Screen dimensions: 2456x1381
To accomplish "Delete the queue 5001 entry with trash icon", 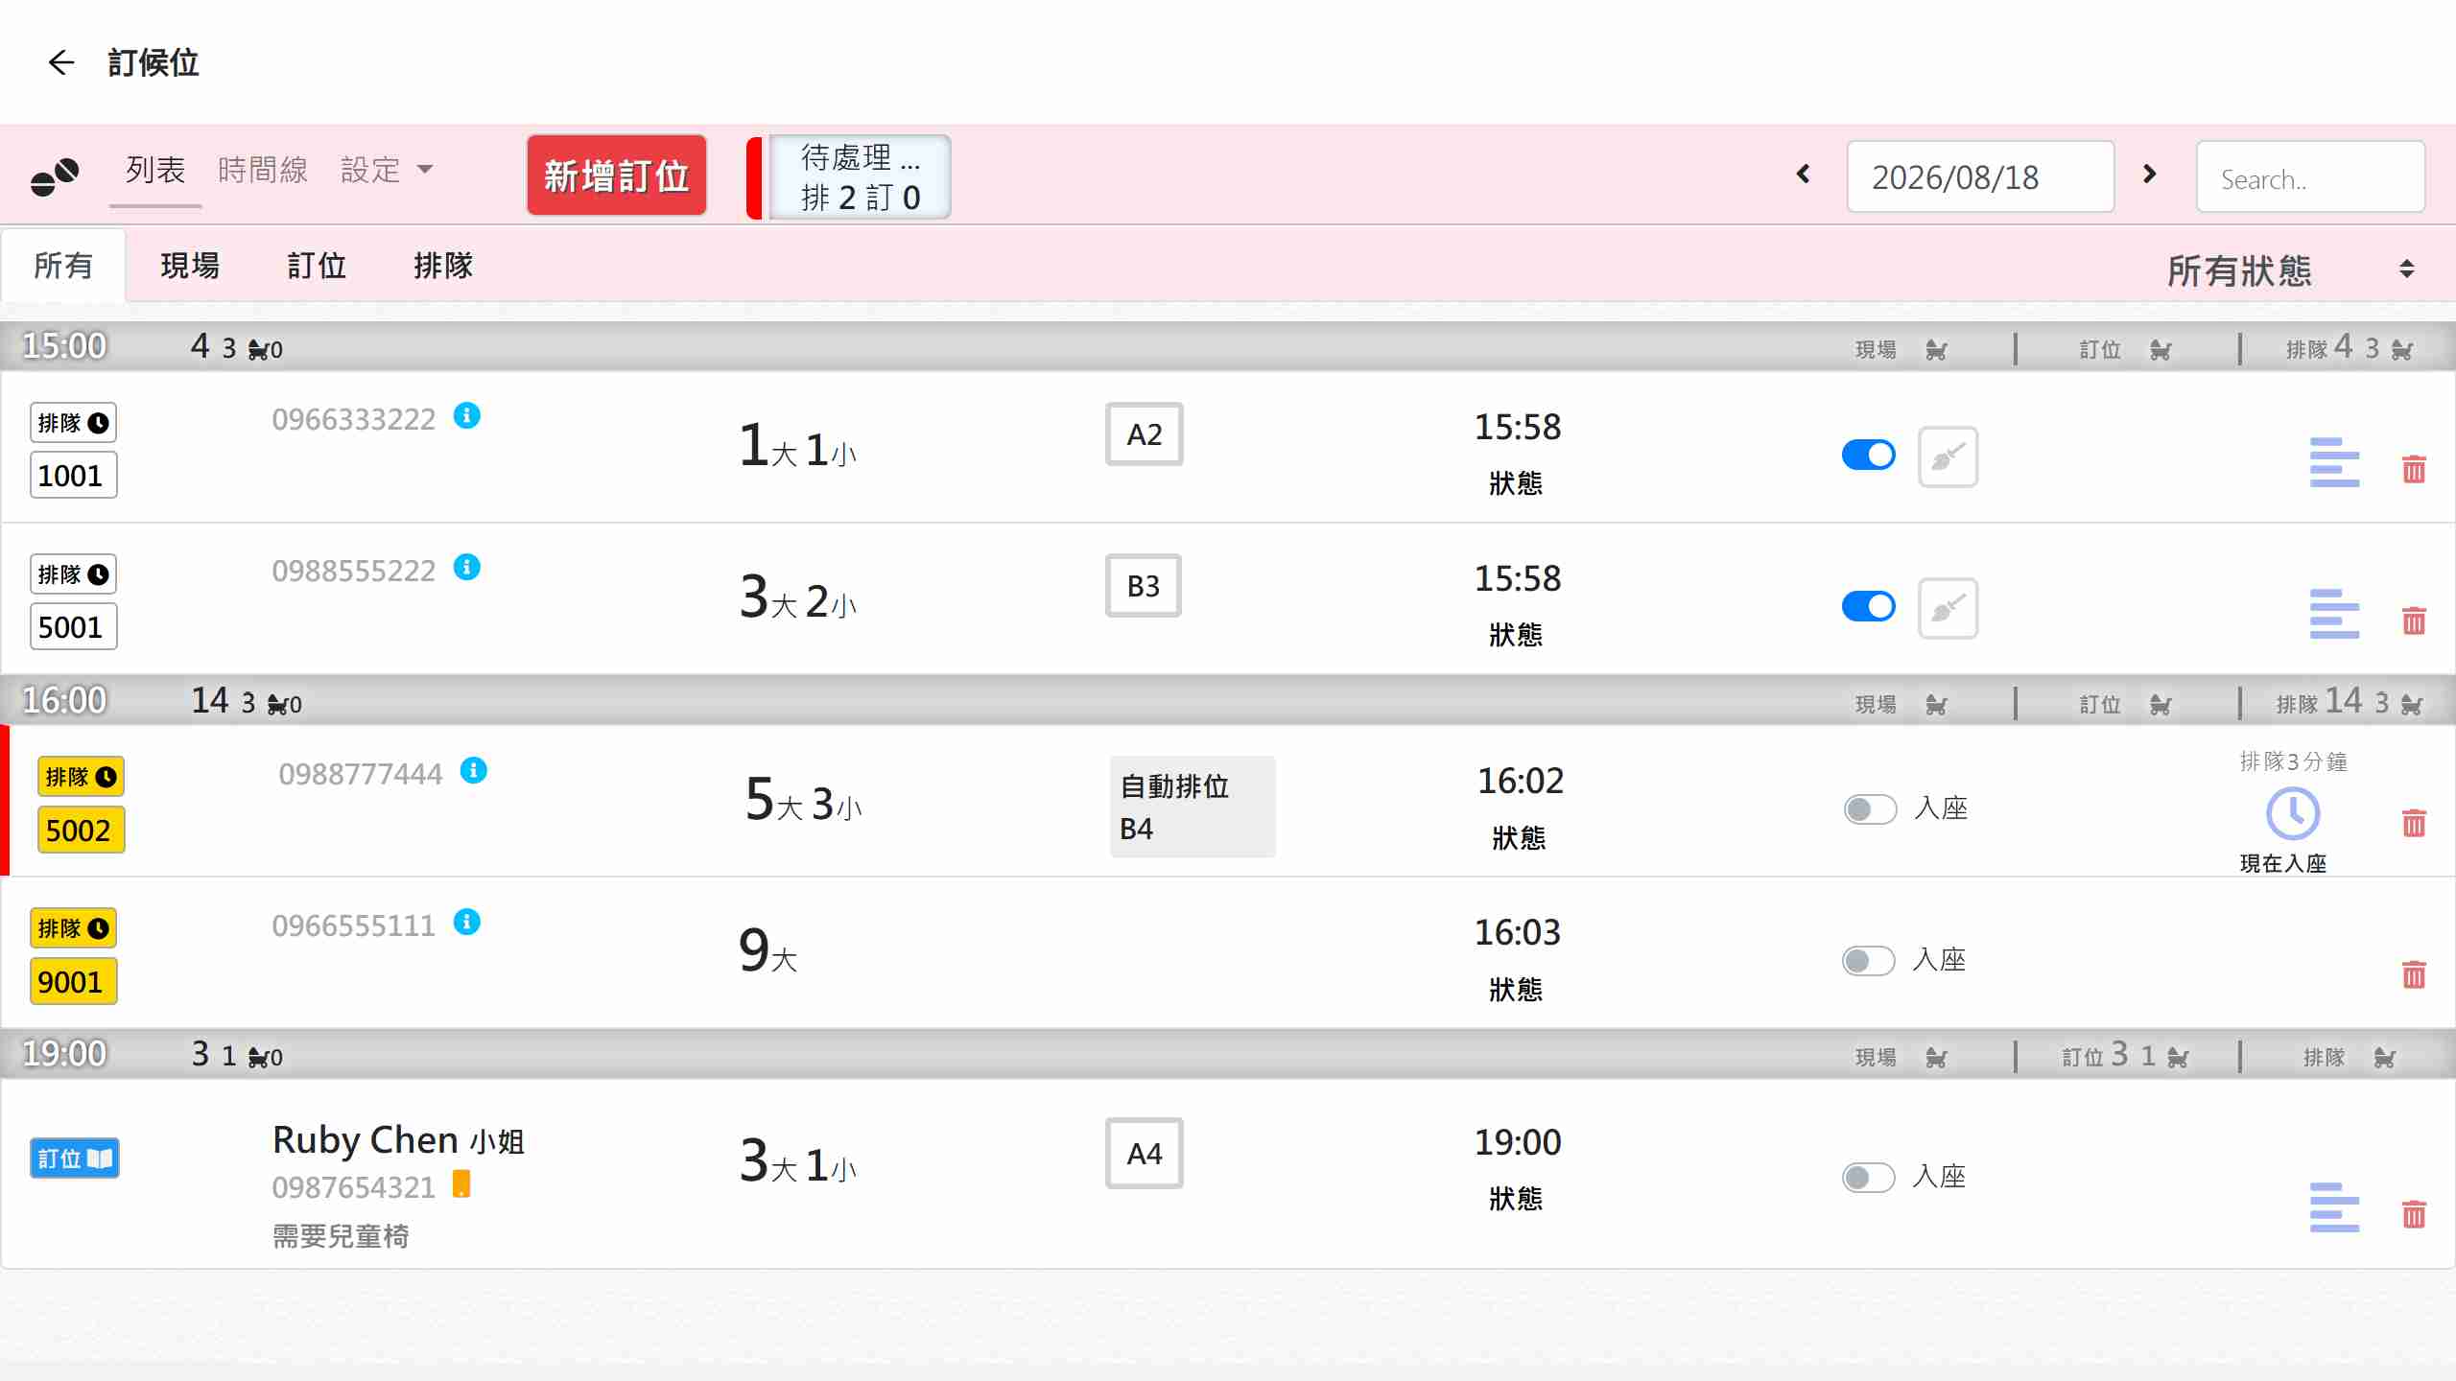I will tap(2414, 620).
